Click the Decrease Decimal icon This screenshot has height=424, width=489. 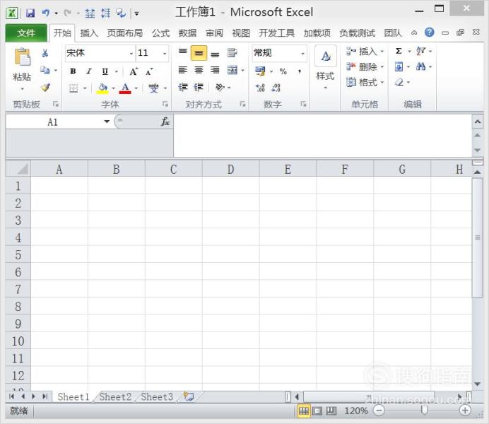pyautogui.click(x=276, y=88)
